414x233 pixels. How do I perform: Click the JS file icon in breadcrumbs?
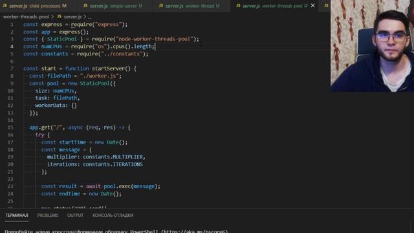click(x=59, y=17)
